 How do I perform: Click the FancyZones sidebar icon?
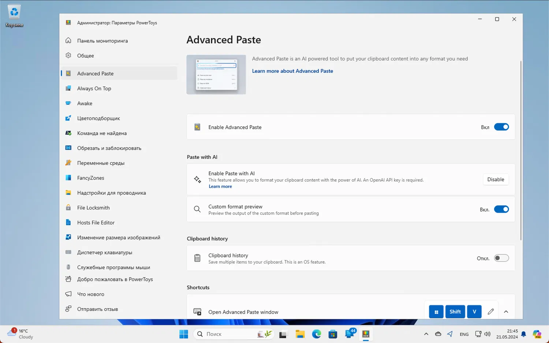68,178
